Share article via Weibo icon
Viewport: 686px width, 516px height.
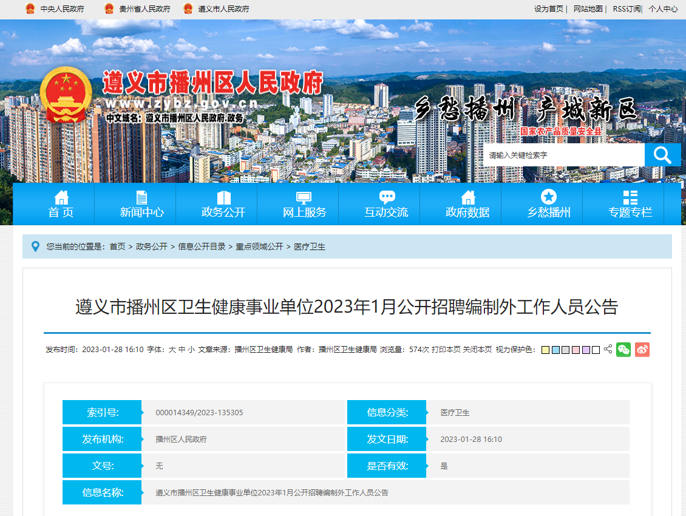pos(642,350)
